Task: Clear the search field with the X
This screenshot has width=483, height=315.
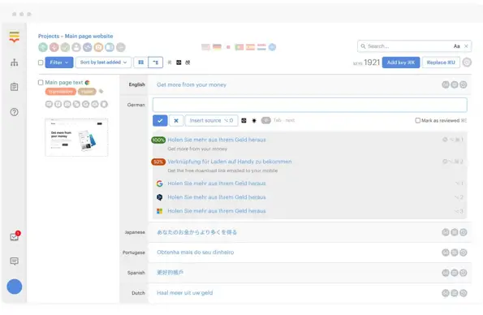Action: coord(466,46)
